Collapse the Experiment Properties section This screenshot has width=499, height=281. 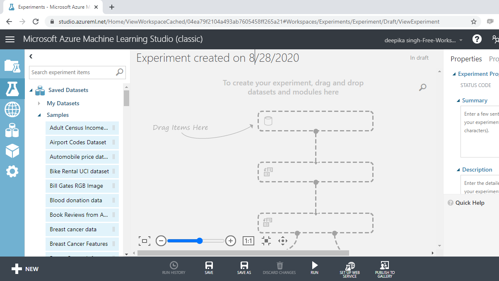454,74
